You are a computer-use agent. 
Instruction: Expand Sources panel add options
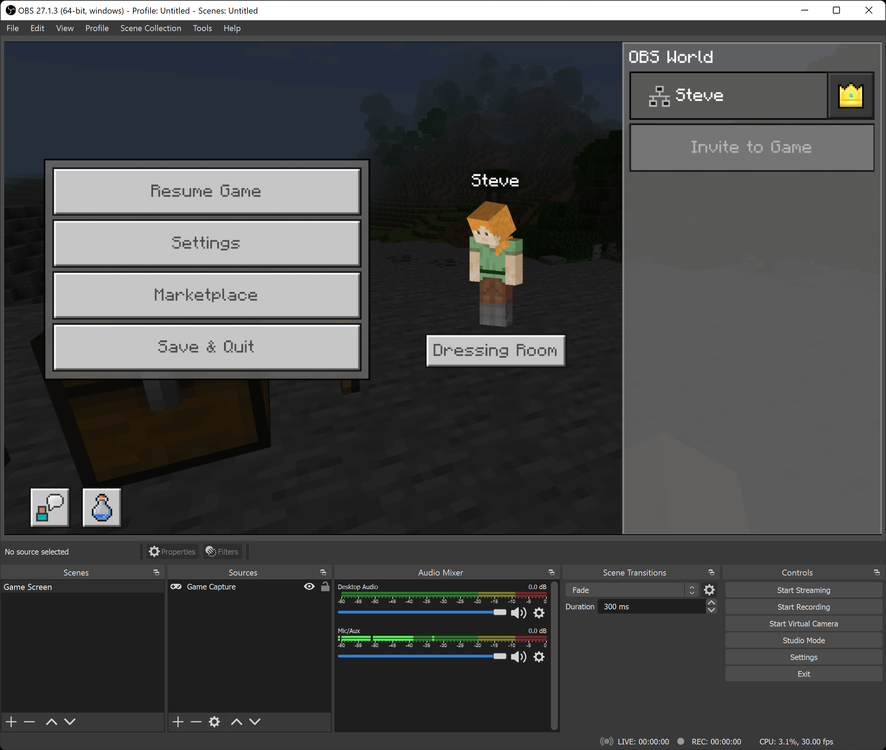click(178, 722)
